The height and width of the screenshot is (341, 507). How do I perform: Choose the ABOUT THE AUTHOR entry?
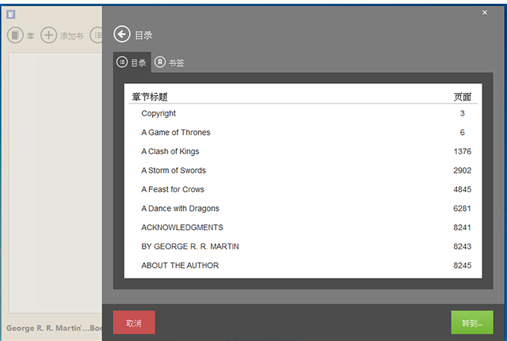click(x=180, y=265)
